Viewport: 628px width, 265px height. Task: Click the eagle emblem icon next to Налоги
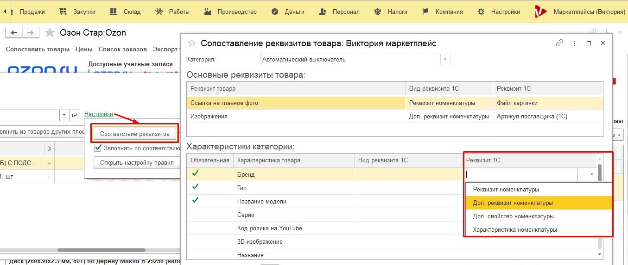377,12
